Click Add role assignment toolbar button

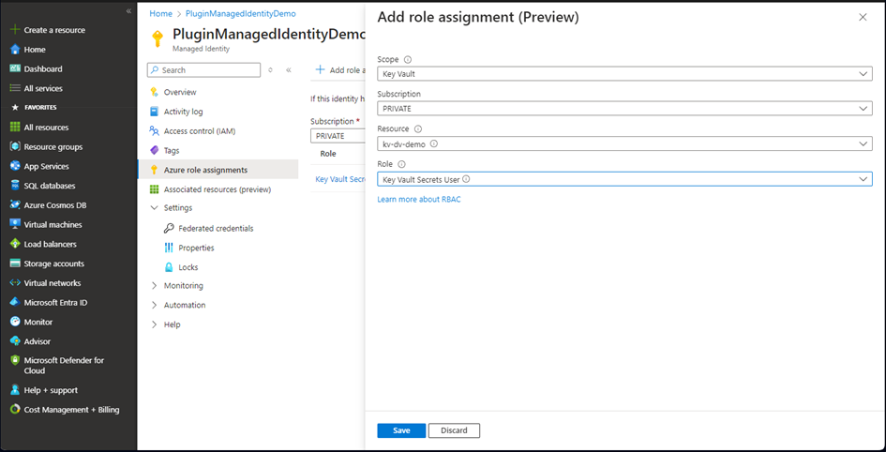click(340, 70)
